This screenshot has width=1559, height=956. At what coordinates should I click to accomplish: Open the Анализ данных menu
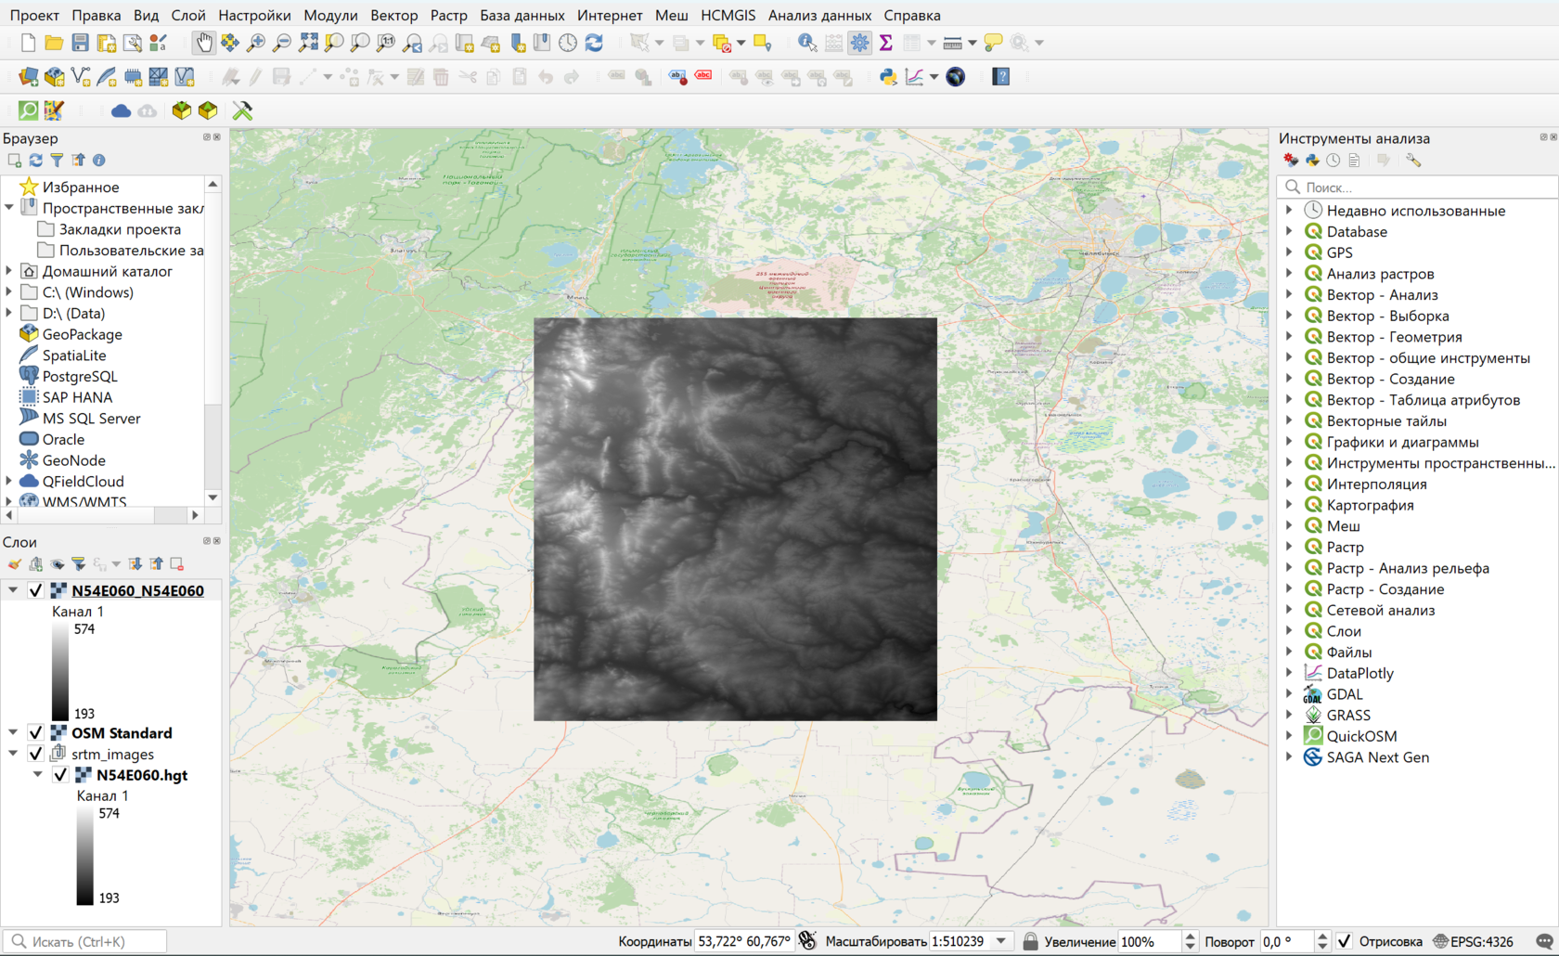(x=819, y=15)
